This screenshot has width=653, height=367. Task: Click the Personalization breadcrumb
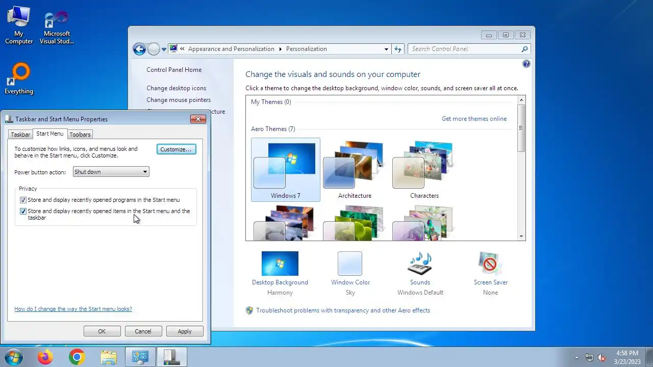pyautogui.click(x=306, y=49)
